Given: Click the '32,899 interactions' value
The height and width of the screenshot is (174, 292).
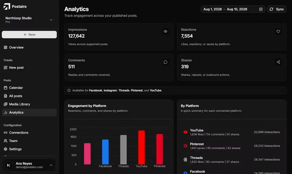Looking at the screenshot, I should (x=267, y=132).
